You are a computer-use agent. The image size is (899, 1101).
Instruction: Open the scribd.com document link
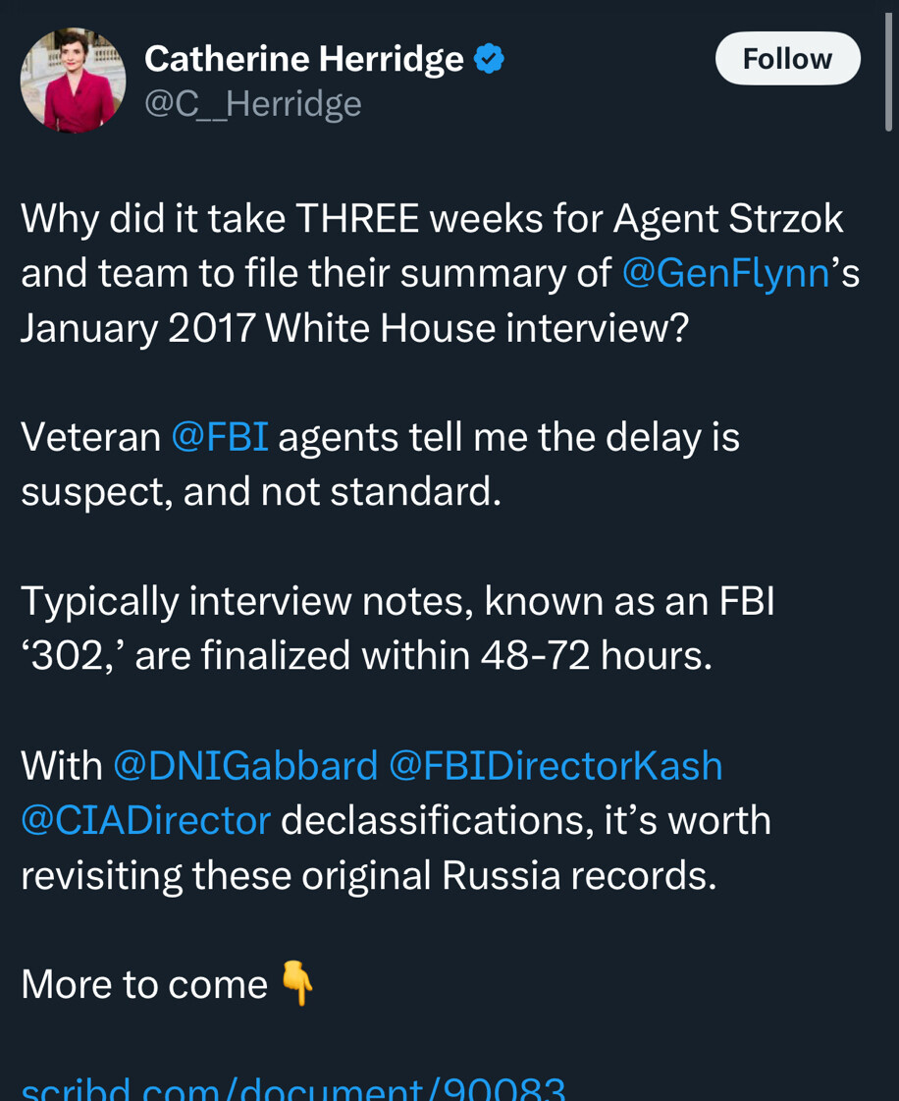294,1088
